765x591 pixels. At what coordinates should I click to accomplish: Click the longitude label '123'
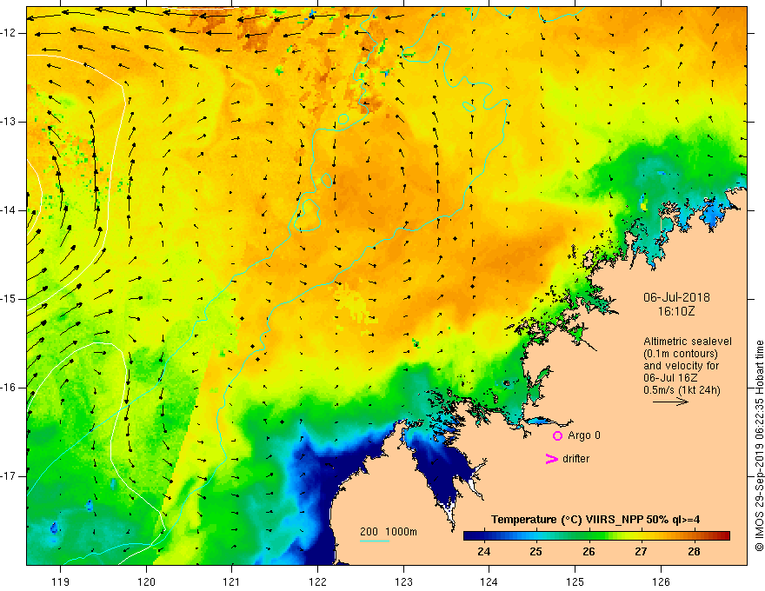(403, 581)
